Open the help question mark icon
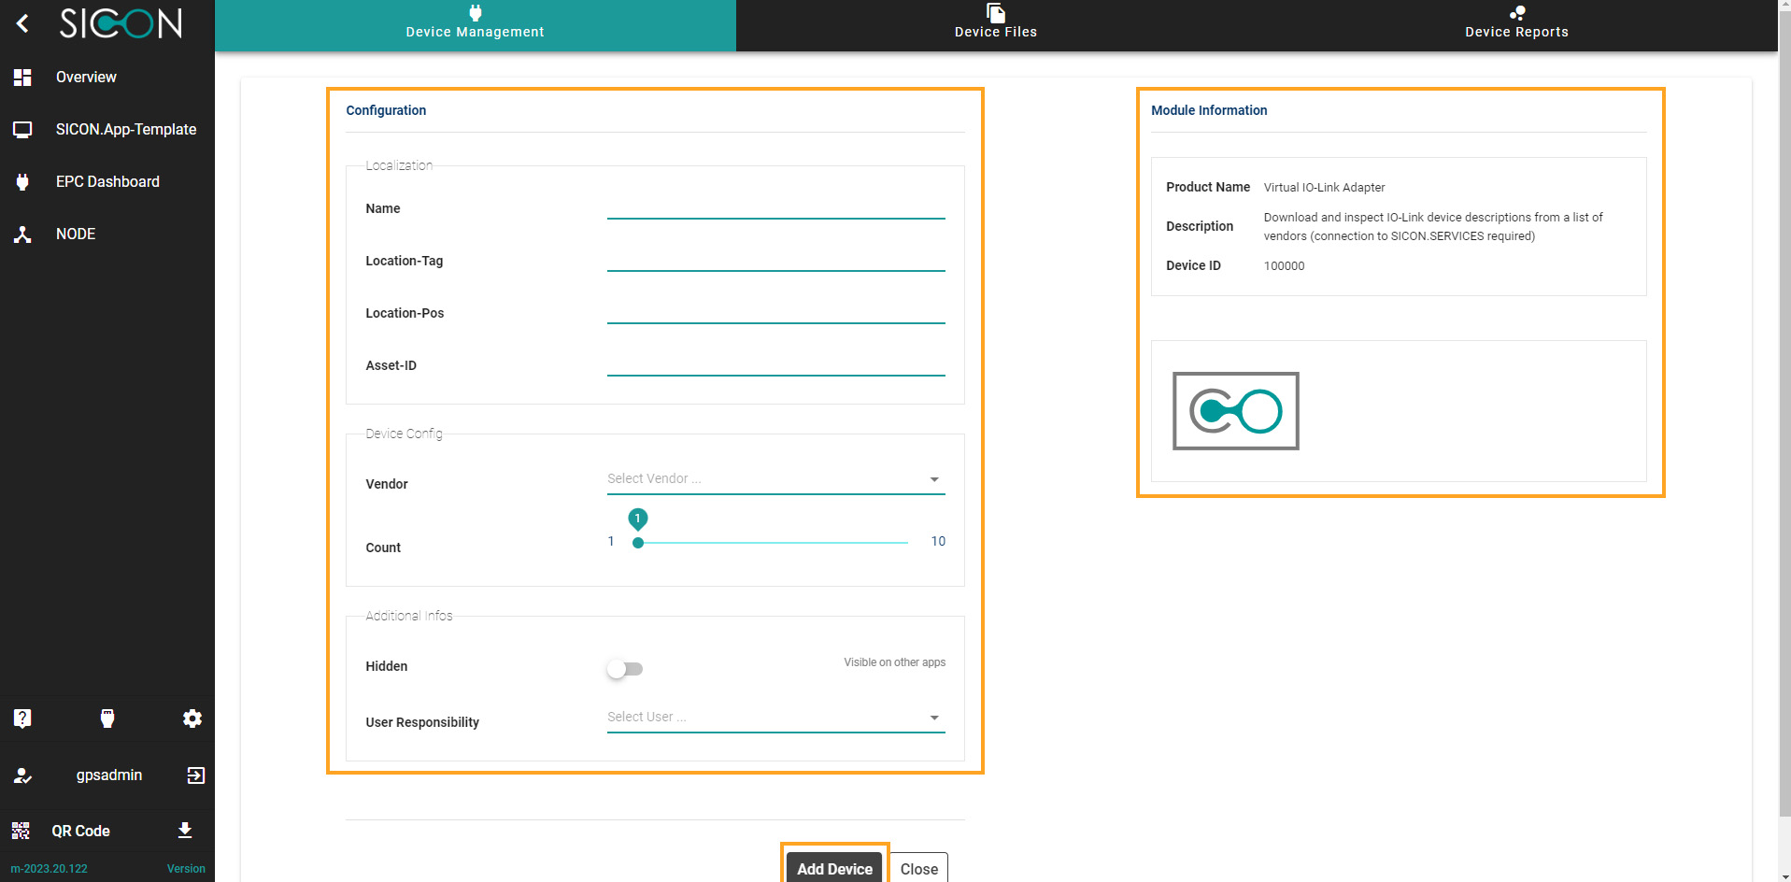This screenshot has width=1791, height=882. coord(22,718)
